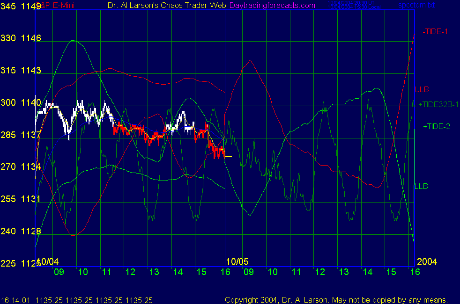Screen dimensions: 460x304
Task: Select the +TIDE-2 legend label
Action: [437, 126]
